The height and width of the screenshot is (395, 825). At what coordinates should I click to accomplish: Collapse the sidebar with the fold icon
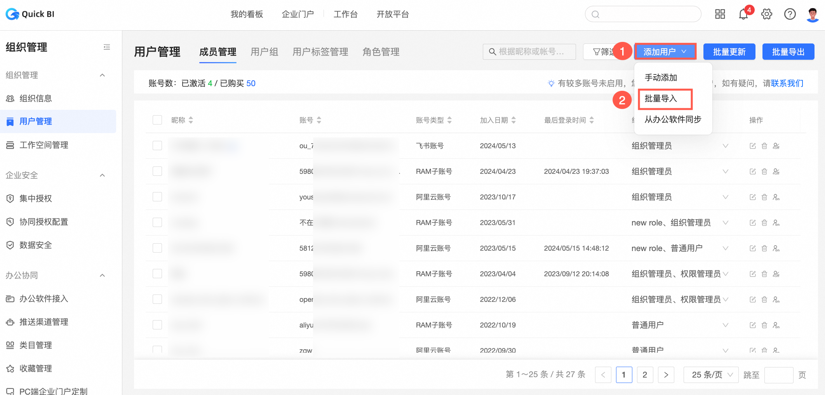[107, 47]
